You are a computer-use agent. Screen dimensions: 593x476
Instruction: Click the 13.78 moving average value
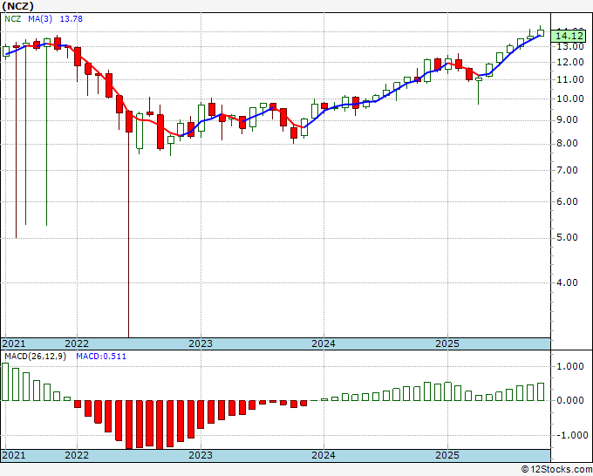coord(72,19)
